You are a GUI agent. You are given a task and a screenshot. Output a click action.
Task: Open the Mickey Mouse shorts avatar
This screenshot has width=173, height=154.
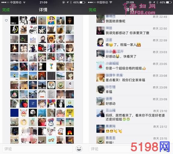tap(70, 131)
